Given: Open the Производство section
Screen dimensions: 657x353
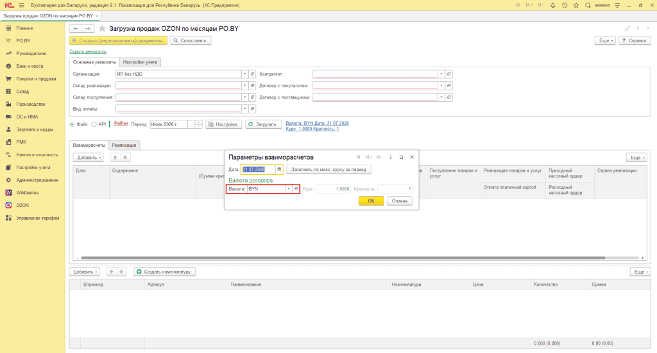Looking at the screenshot, I should point(30,104).
